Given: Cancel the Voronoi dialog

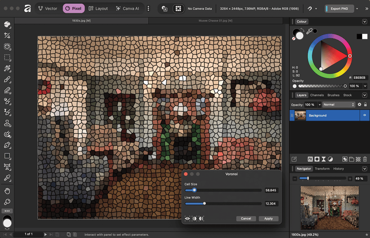Looking at the screenshot, I should [x=246, y=219].
